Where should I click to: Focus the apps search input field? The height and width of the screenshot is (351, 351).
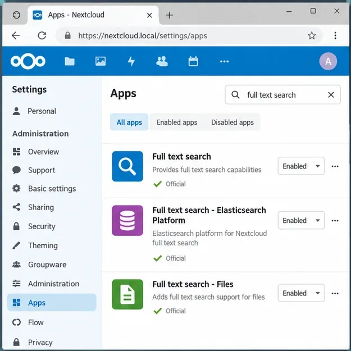click(x=282, y=95)
